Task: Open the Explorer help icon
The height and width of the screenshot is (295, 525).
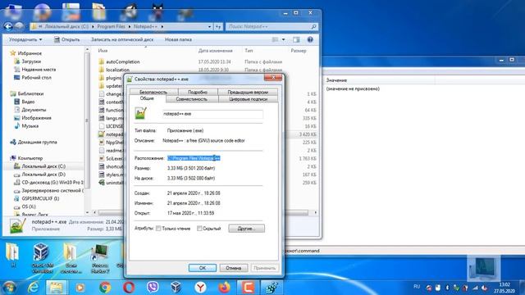Action: pos(310,39)
